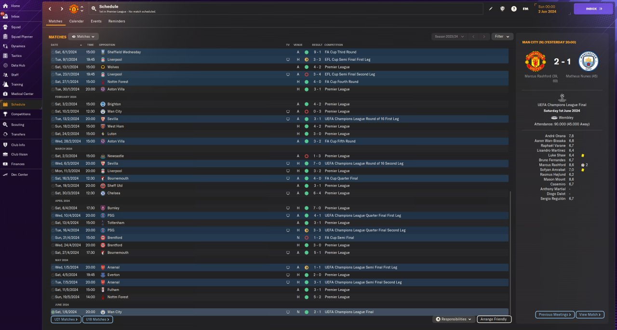Switch to the Matches tab
The height and width of the screenshot is (330, 617).
point(55,21)
